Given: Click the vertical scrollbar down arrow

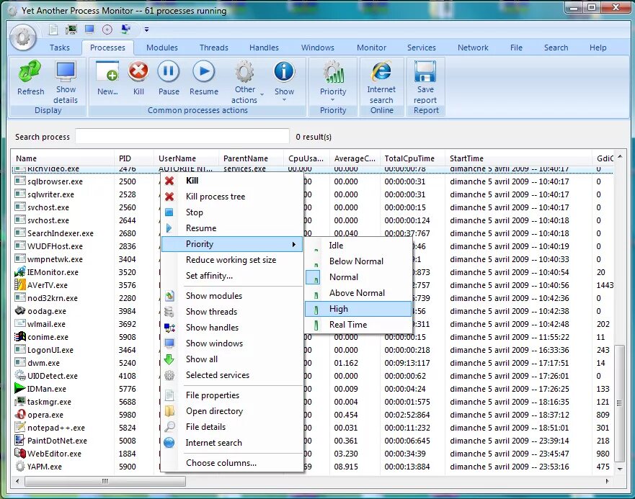Looking at the screenshot, I should [x=620, y=469].
